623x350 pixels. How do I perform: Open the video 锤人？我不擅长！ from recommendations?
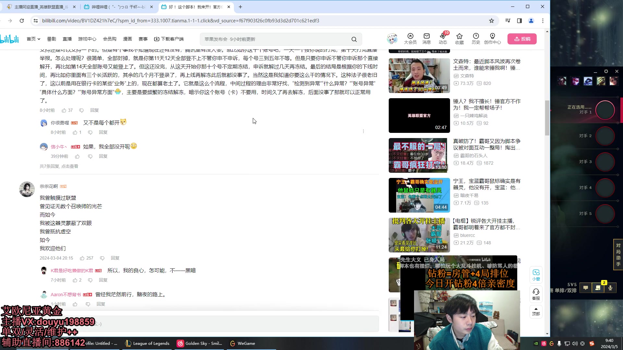coord(419,115)
